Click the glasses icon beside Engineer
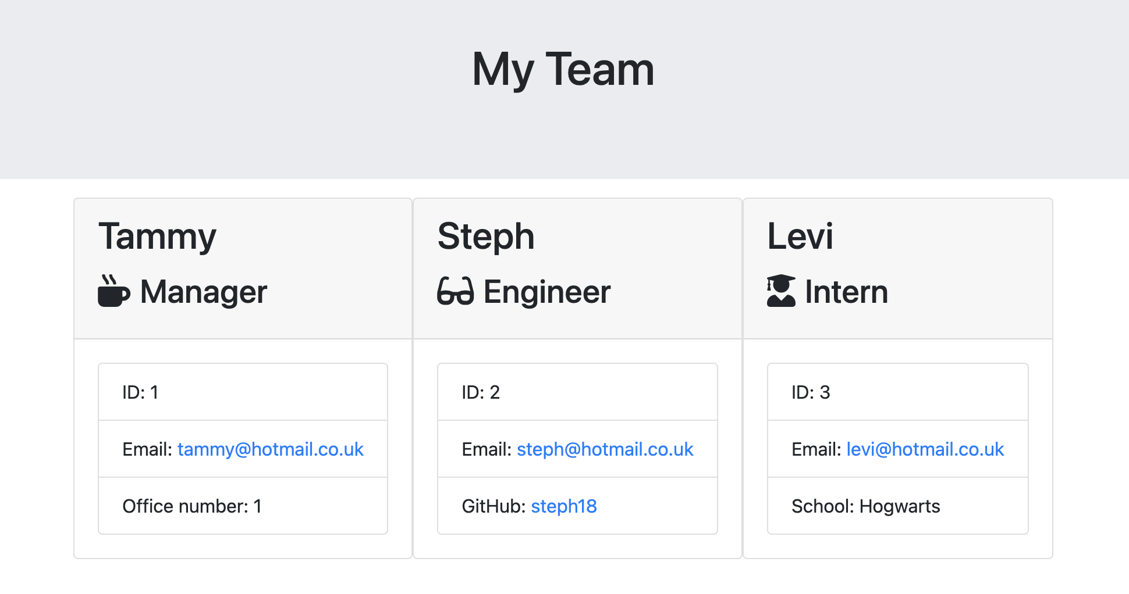 tap(456, 291)
